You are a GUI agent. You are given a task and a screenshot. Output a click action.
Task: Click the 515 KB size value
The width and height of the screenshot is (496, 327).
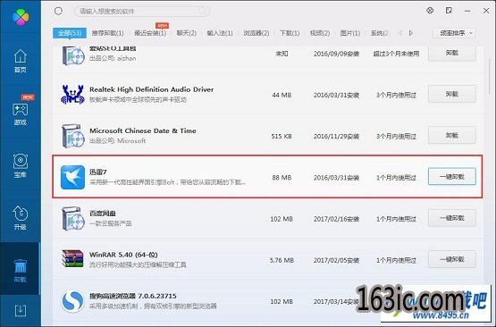[x=282, y=137]
